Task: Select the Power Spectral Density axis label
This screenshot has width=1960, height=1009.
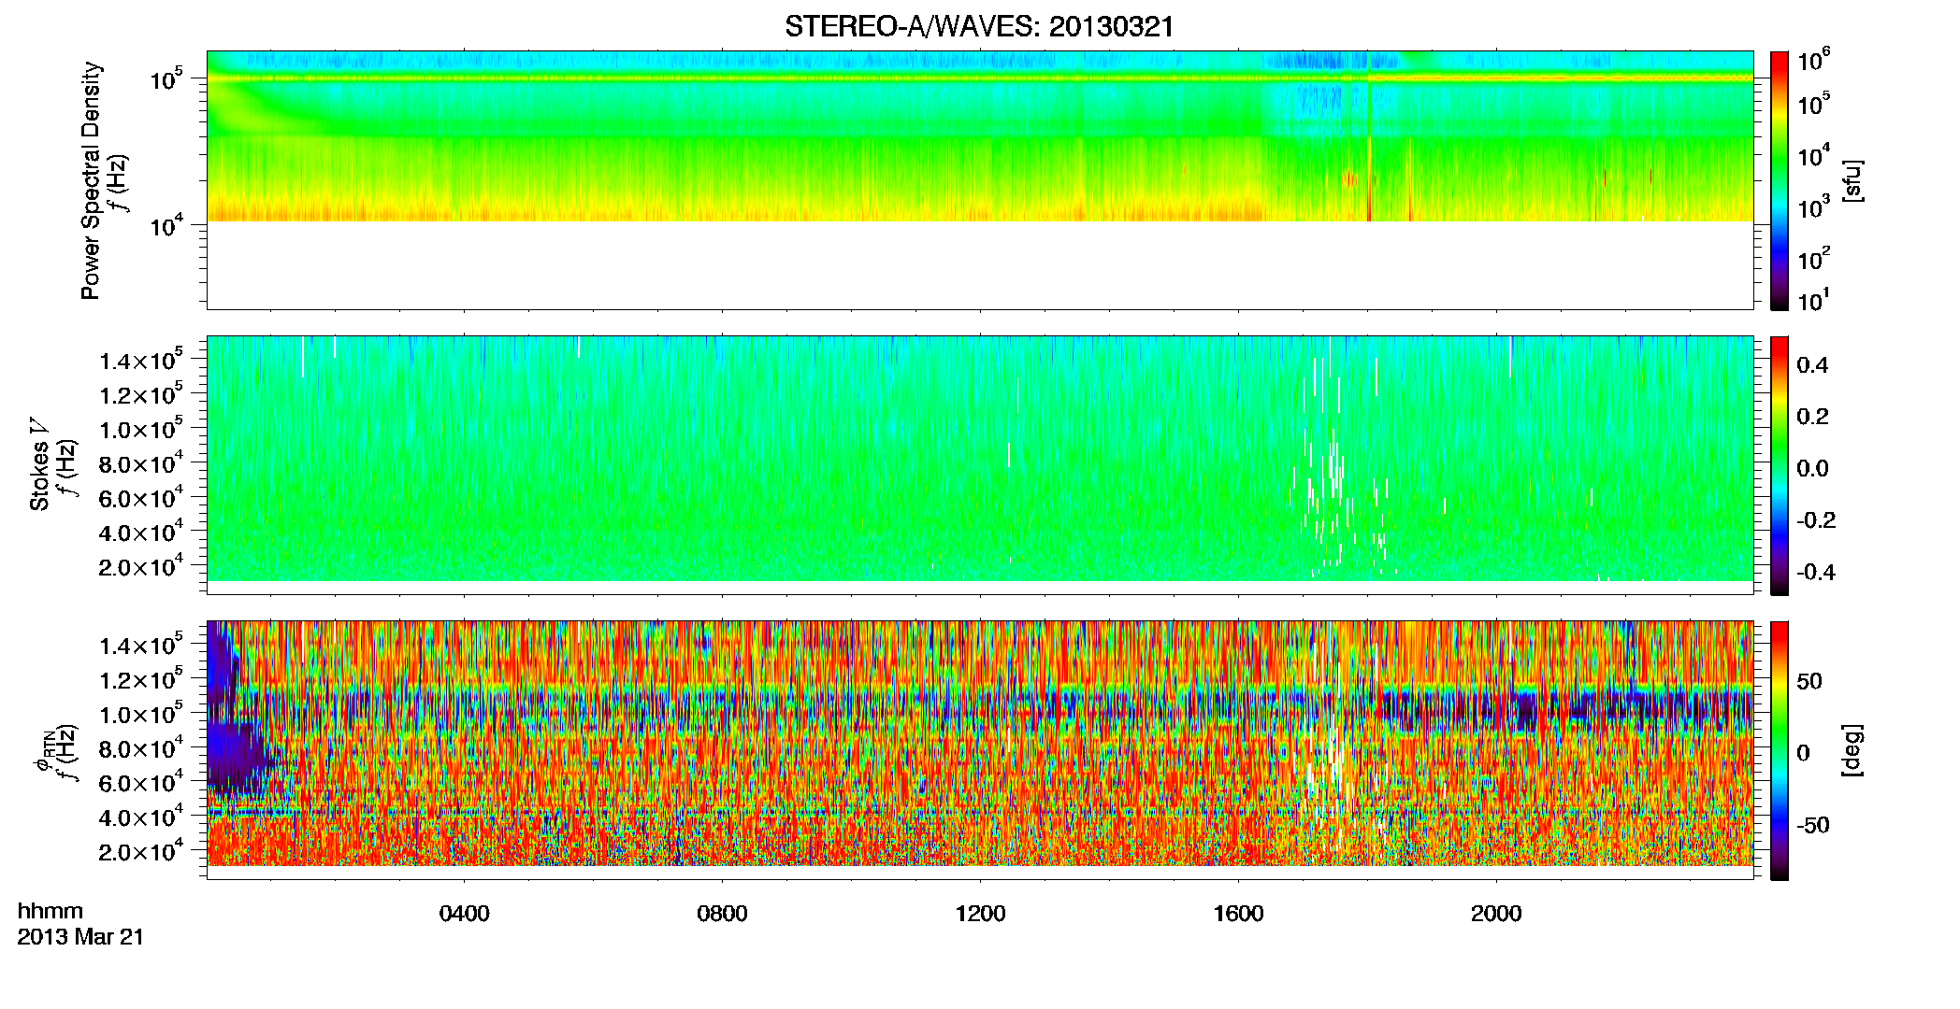Action: [91, 180]
